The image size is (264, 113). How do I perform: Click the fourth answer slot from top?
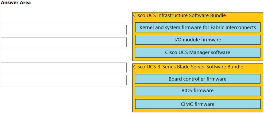tap(64, 55)
